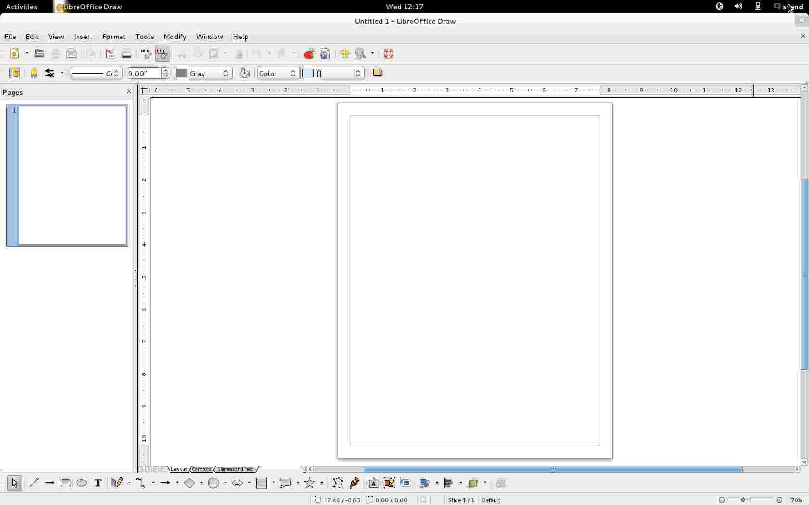Open the Help menu
Screen dimensions: 809x505
[240, 37]
